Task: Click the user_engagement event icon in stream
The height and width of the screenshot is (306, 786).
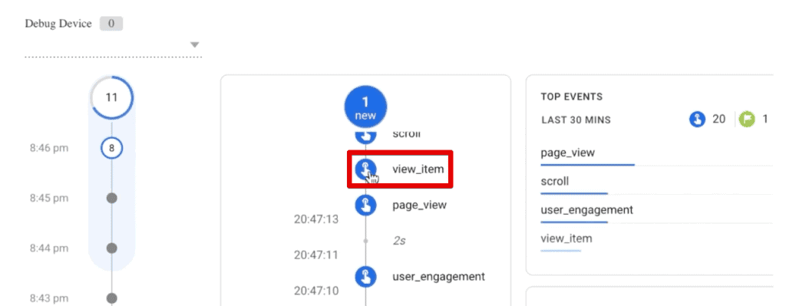Action: (x=365, y=276)
